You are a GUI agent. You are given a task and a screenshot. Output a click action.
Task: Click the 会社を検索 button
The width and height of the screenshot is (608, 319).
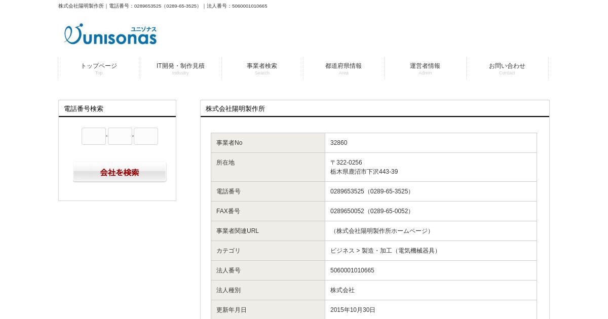[120, 172]
